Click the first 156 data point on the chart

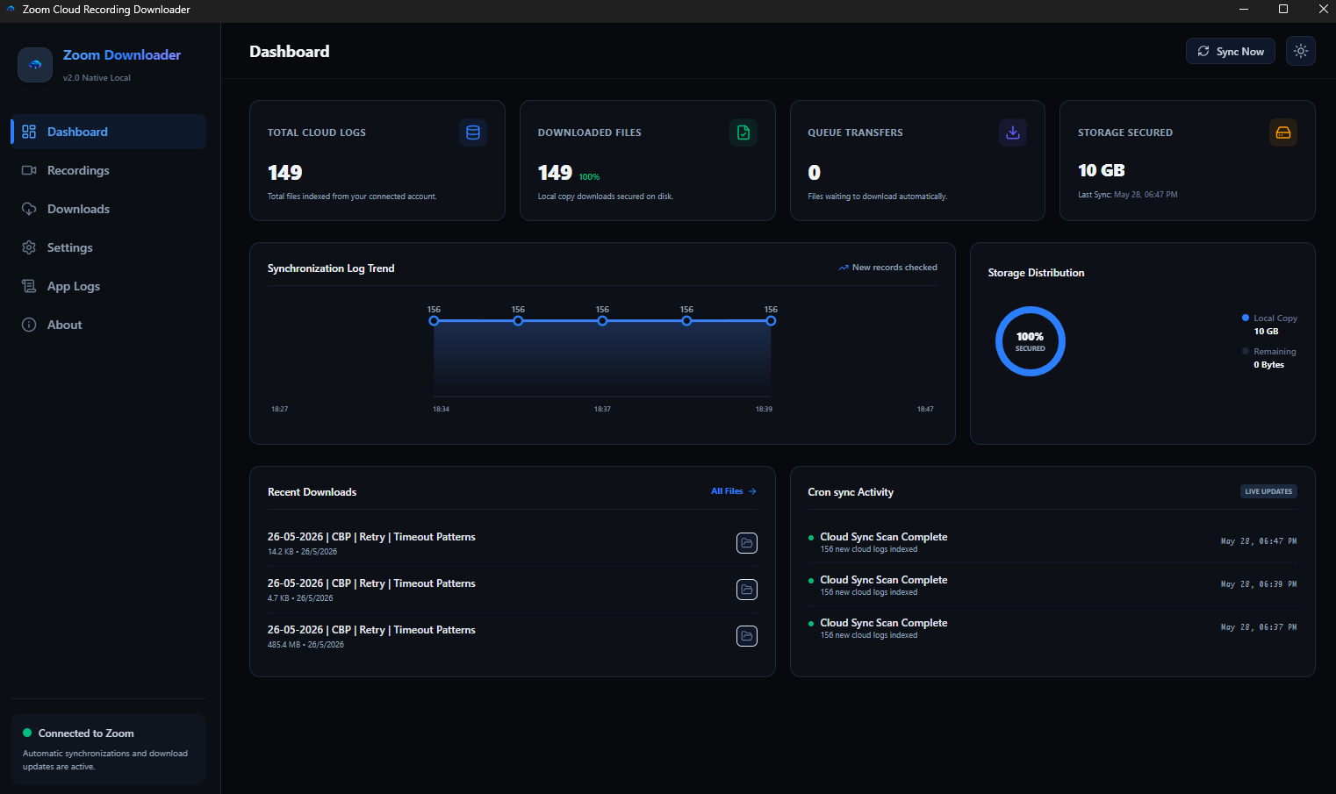pos(434,321)
